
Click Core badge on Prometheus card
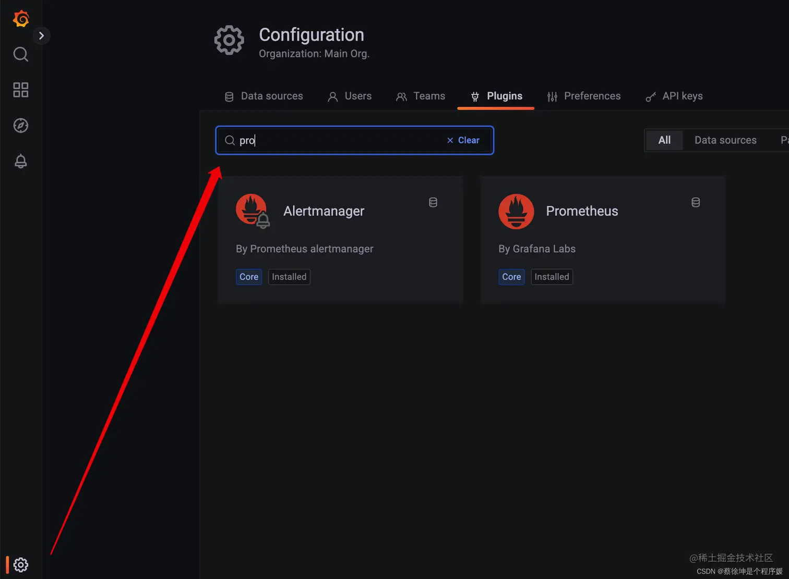pos(511,277)
